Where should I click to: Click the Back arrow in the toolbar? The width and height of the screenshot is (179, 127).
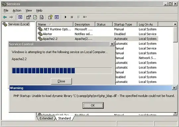[5, 17]
